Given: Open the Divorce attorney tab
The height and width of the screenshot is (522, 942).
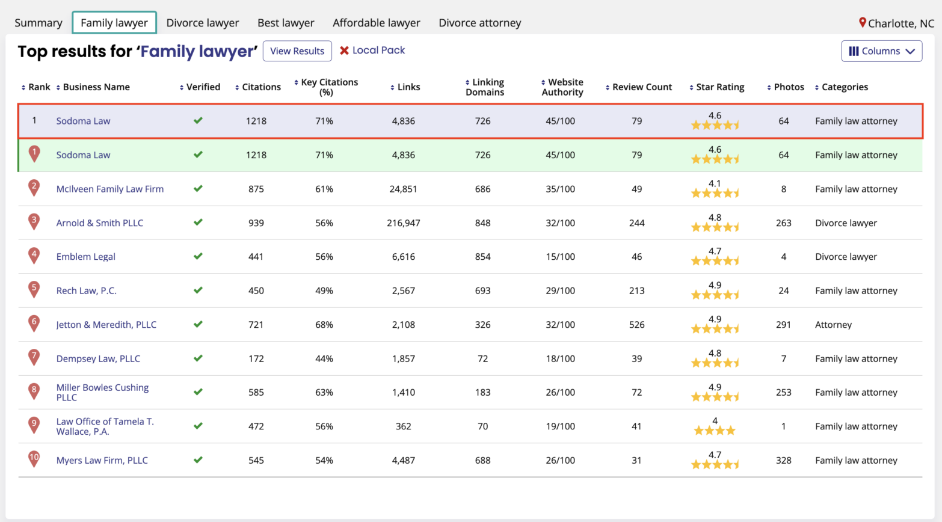Looking at the screenshot, I should 479,22.
